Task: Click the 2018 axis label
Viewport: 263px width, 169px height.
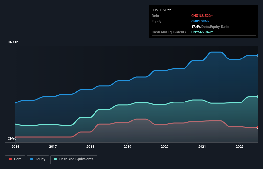Action: tap(90, 147)
